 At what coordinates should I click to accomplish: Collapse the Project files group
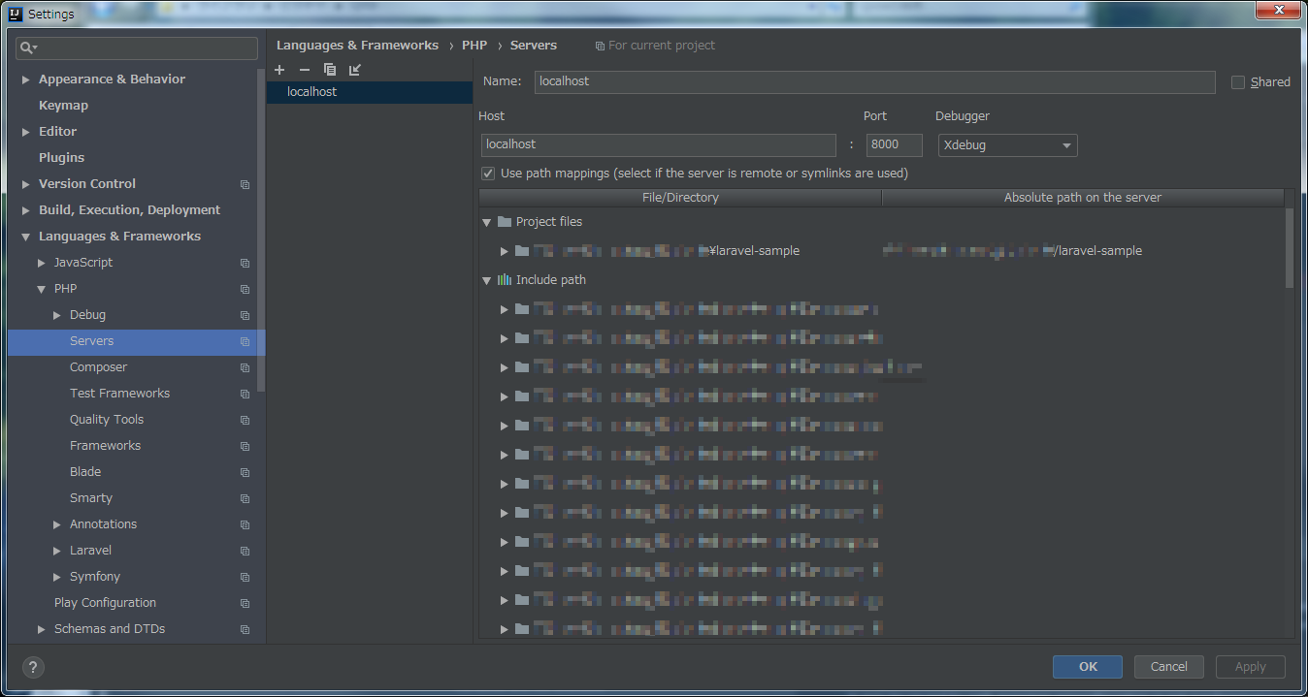click(x=487, y=222)
